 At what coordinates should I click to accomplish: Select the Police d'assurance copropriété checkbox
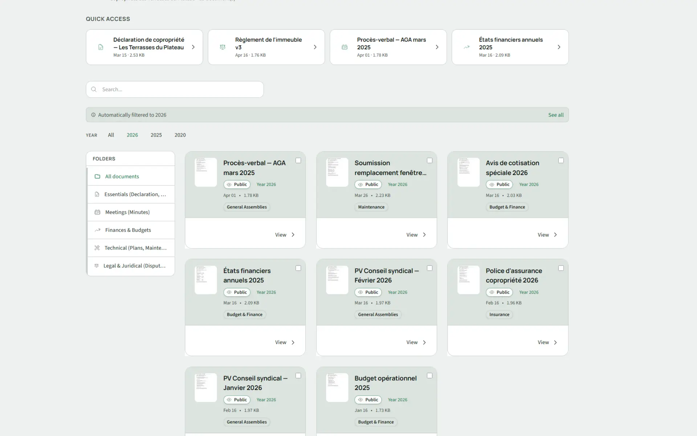pyautogui.click(x=561, y=268)
